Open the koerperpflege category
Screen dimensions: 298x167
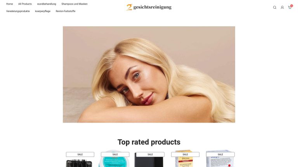coord(43,11)
